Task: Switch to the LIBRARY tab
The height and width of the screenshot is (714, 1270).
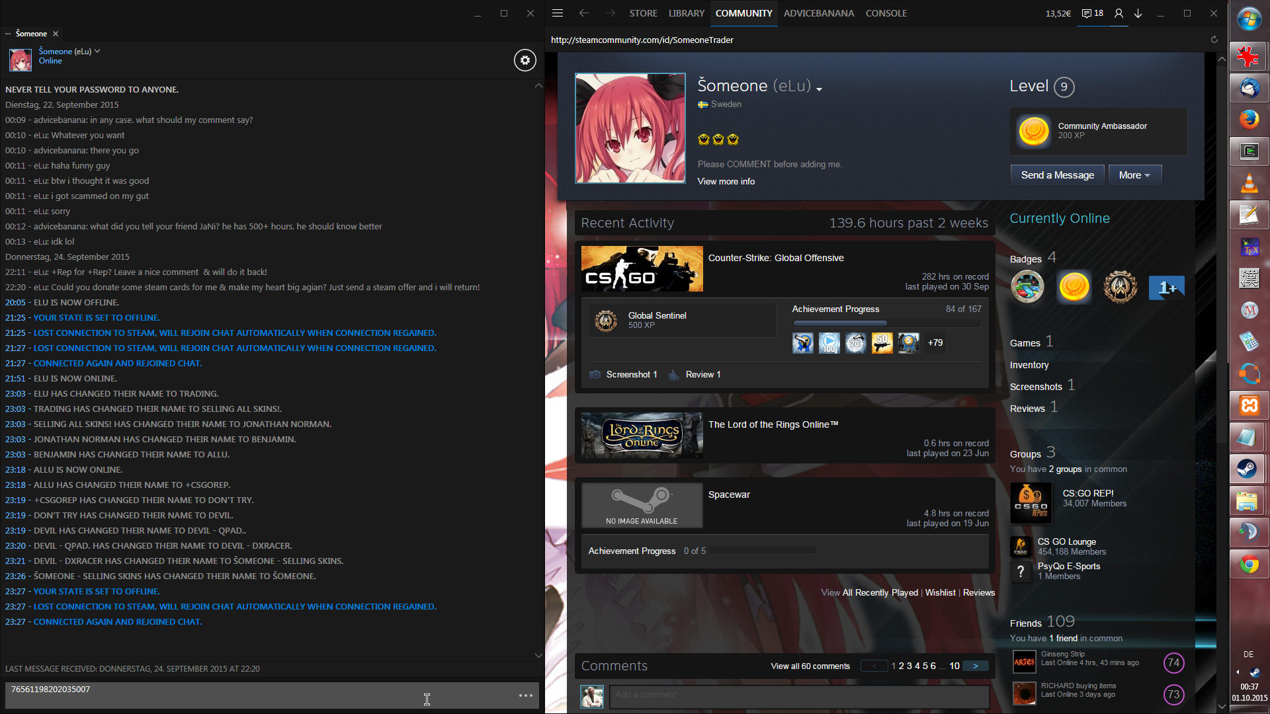Action: coord(686,13)
